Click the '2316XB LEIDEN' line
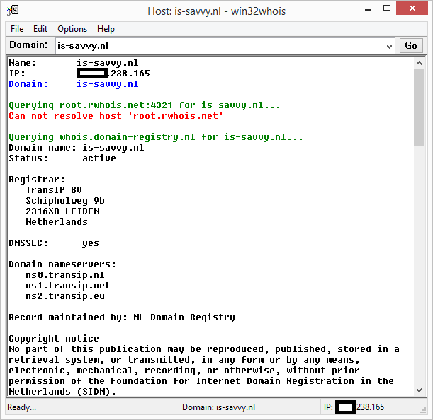Screen dimensions: 433x420 click(62, 211)
